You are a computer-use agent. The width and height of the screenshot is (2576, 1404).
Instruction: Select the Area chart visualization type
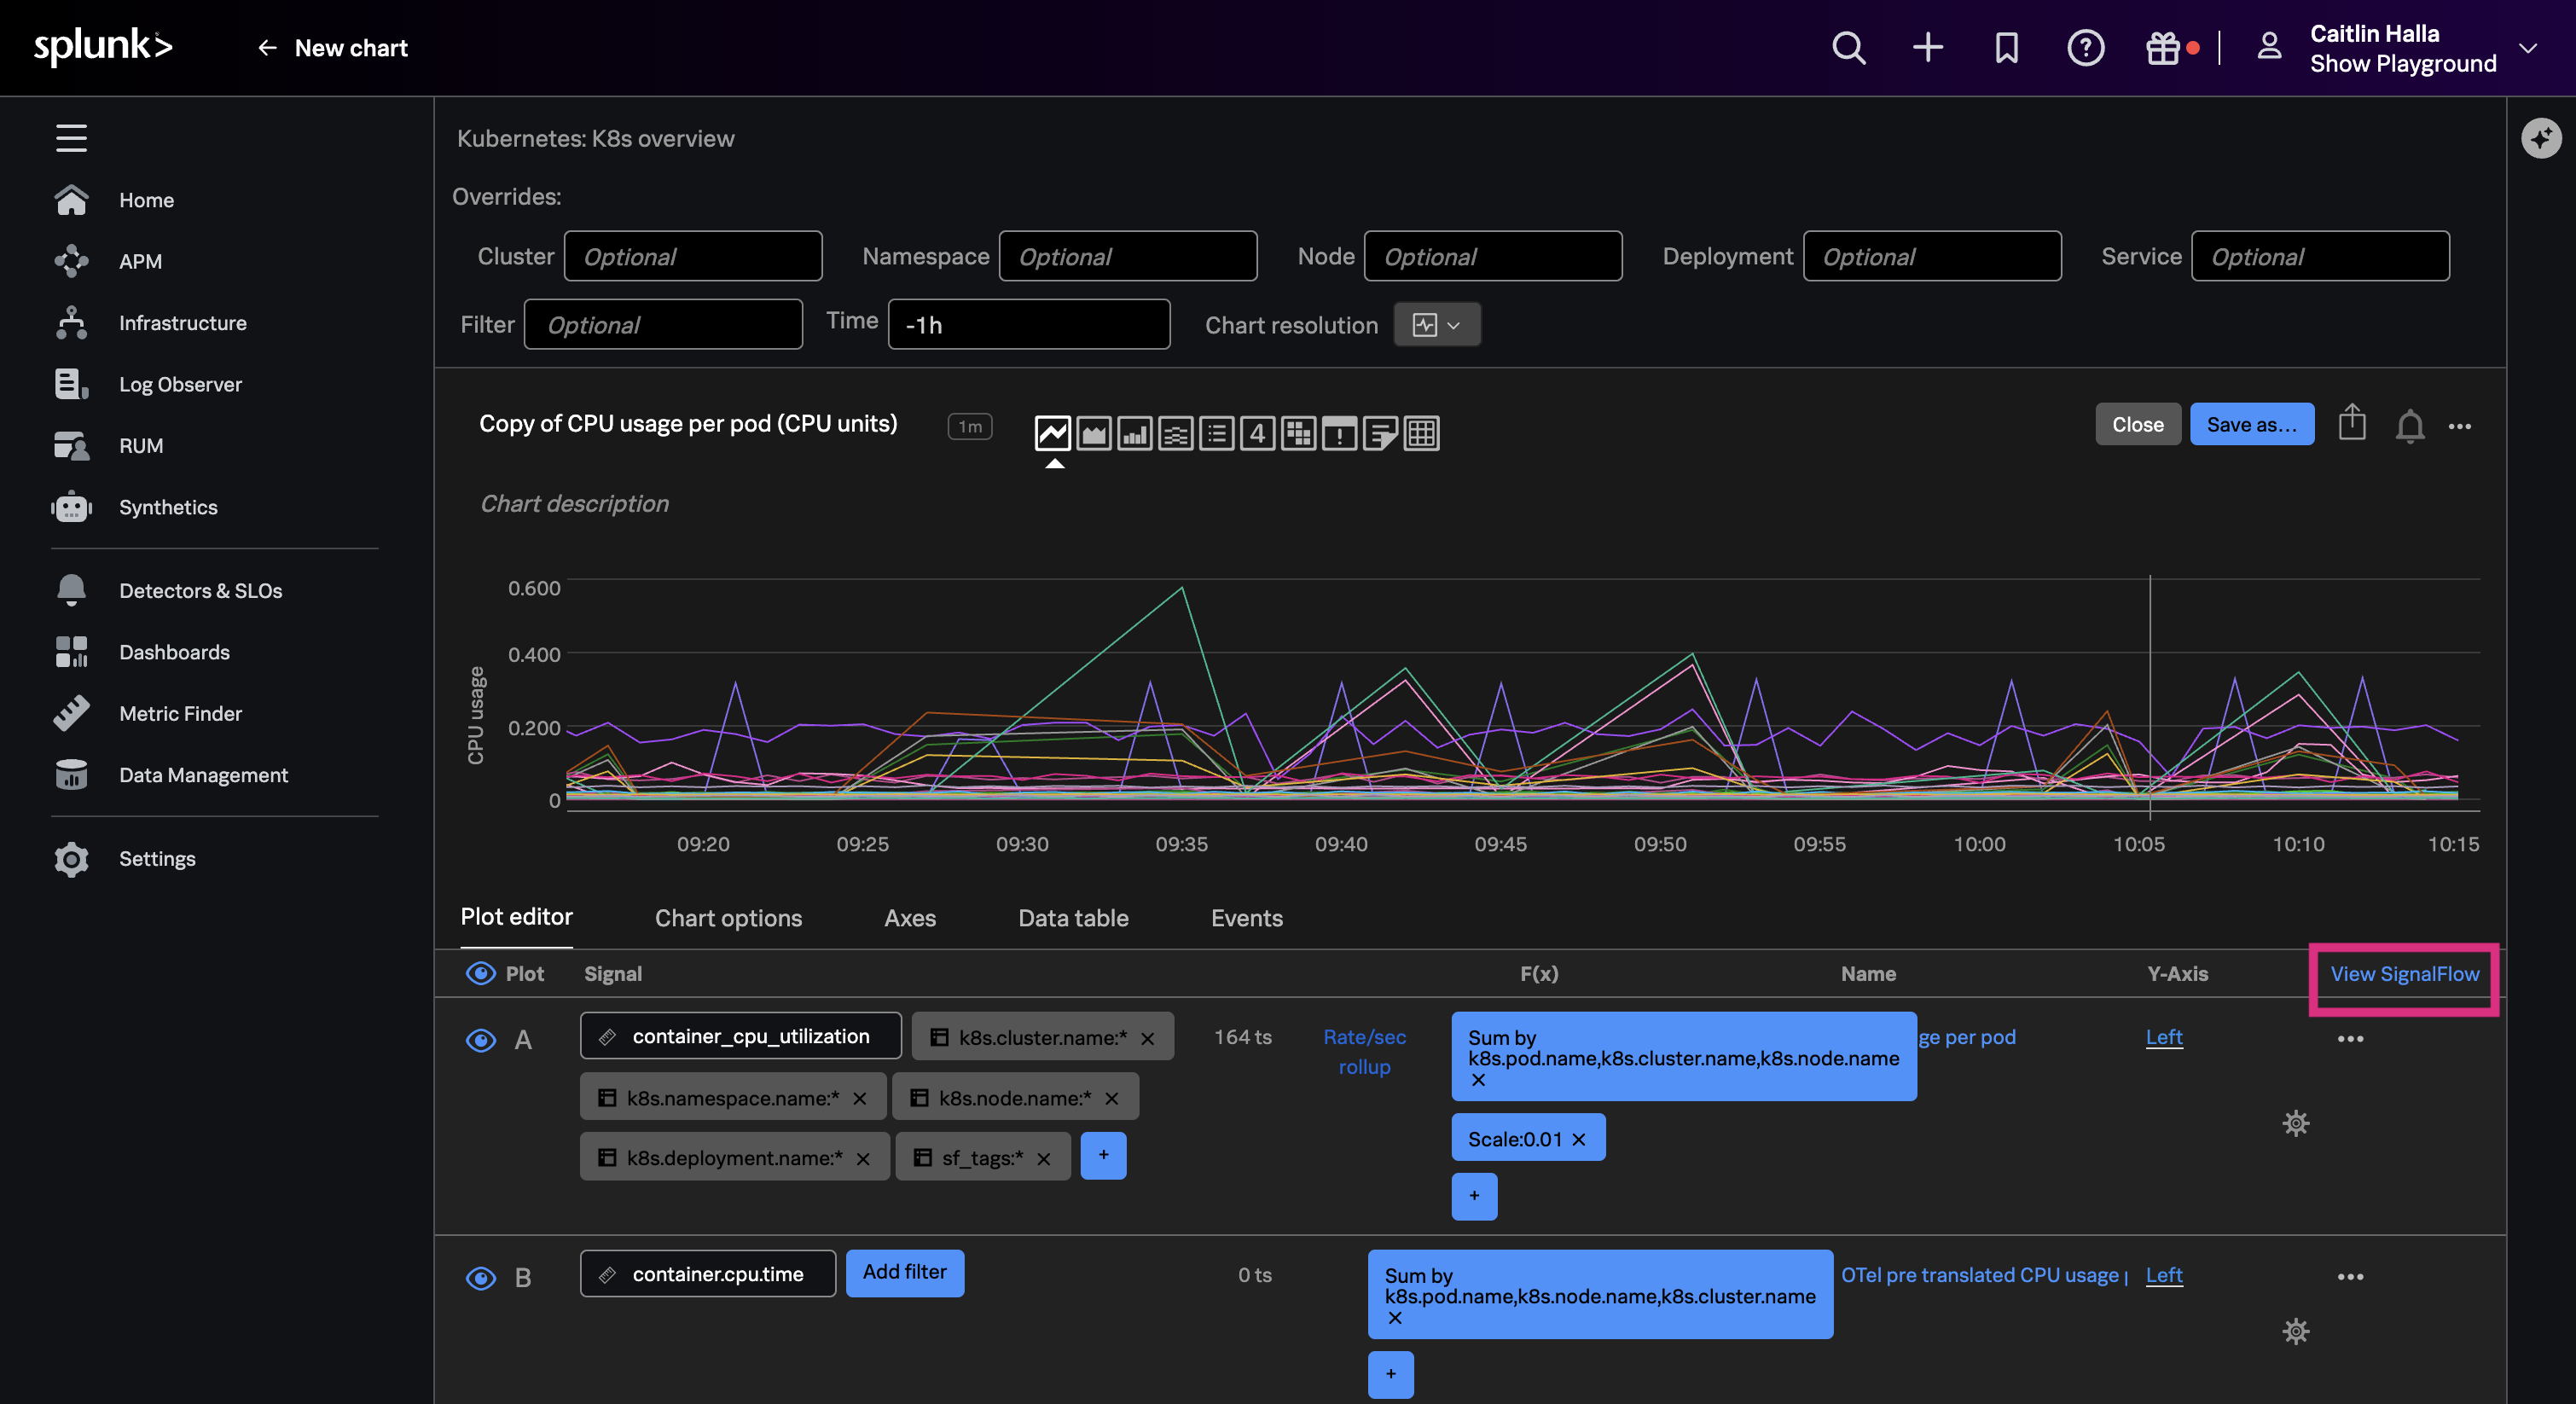[1094, 433]
